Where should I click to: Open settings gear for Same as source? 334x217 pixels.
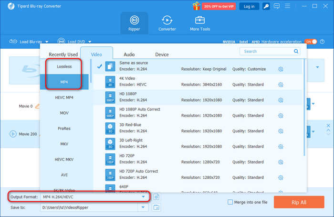tap(281, 69)
